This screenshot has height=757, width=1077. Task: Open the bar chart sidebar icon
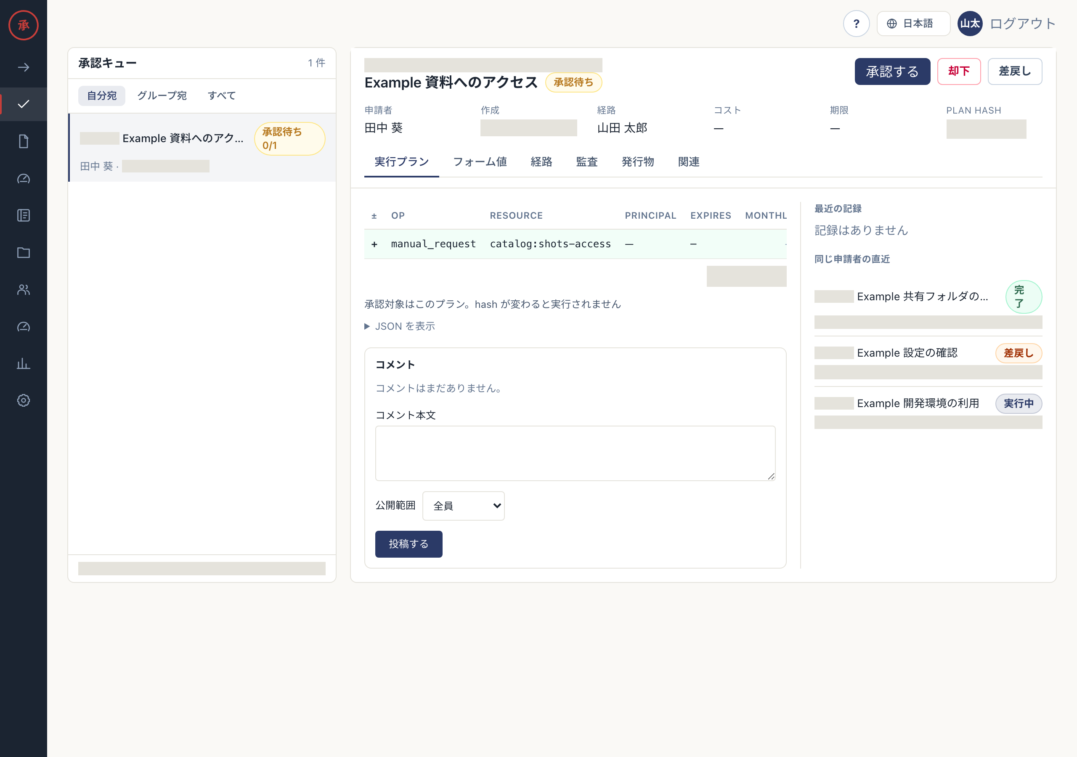24,363
